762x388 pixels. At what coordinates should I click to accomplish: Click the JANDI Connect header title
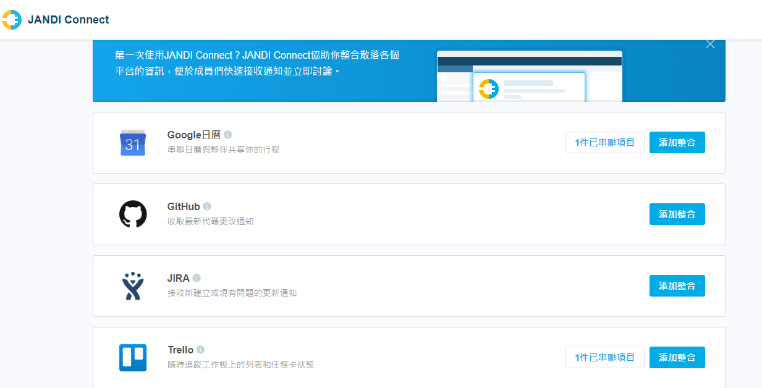[x=68, y=20]
